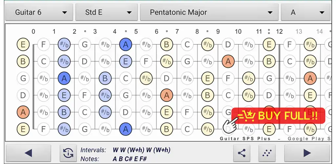Tap yellow E on high E string fret 12
This screenshot has height=164, width=336.
pos(269,45)
